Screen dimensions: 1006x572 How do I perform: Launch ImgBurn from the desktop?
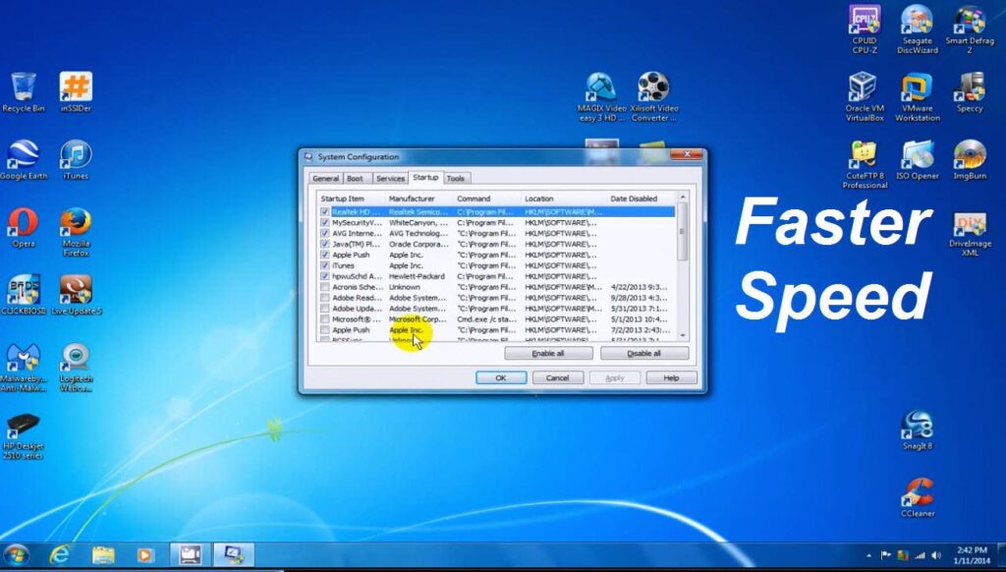(970, 160)
